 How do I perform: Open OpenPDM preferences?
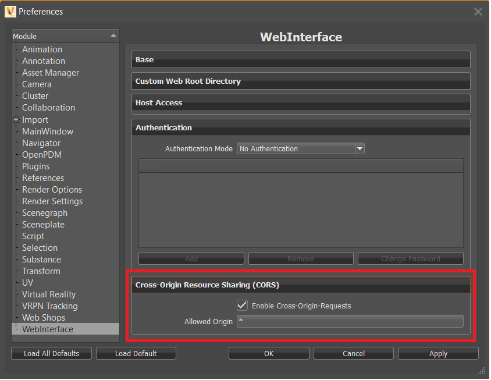tap(42, 155)
